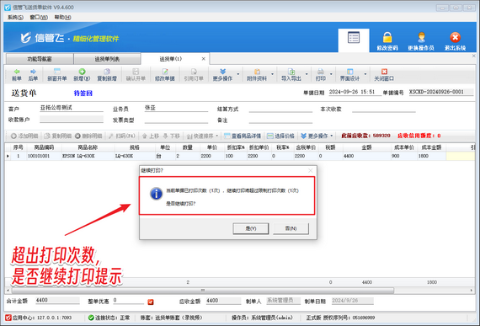Expand the 更多操作 toolbar dropdown arrow
Image resolution: width=480 pixels, height=326 pixels.
[237, 74]
